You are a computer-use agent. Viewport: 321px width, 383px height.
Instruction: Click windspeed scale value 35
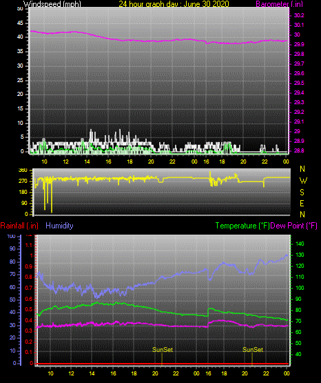point(20,51)
